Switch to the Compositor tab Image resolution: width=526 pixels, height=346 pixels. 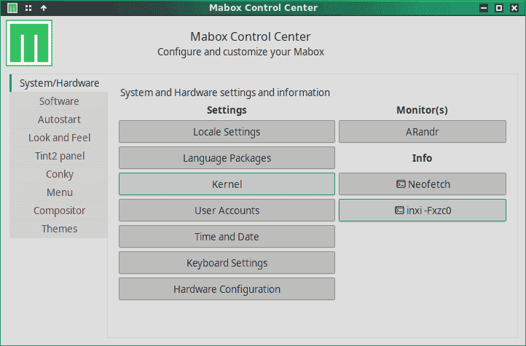coord(59,211)
